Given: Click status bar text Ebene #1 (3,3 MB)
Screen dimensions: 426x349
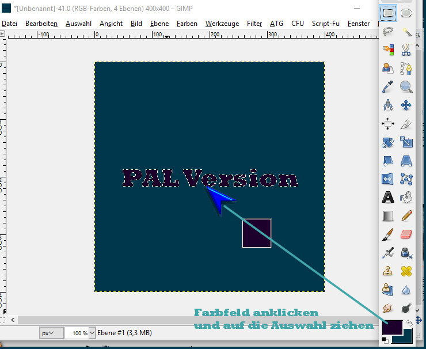Looking at the screenshot, I should pos(124,333).
